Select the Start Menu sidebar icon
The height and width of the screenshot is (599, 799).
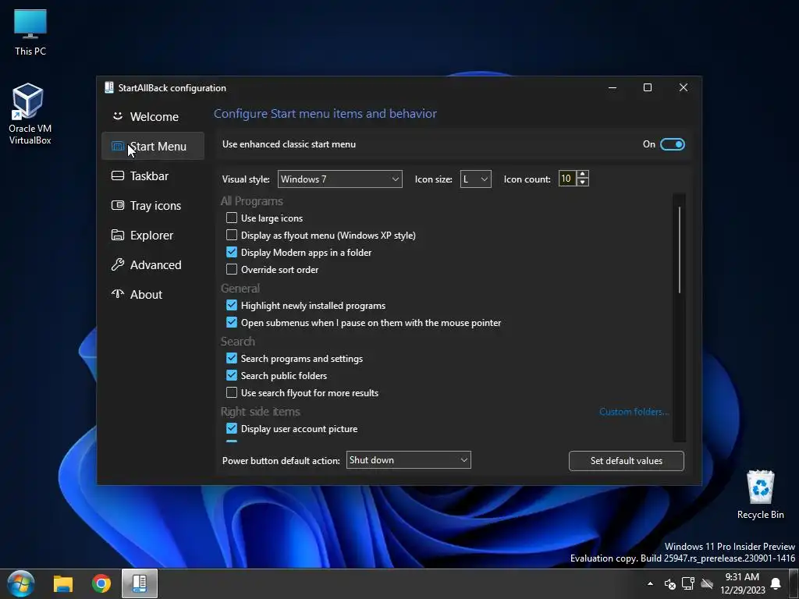118,146
